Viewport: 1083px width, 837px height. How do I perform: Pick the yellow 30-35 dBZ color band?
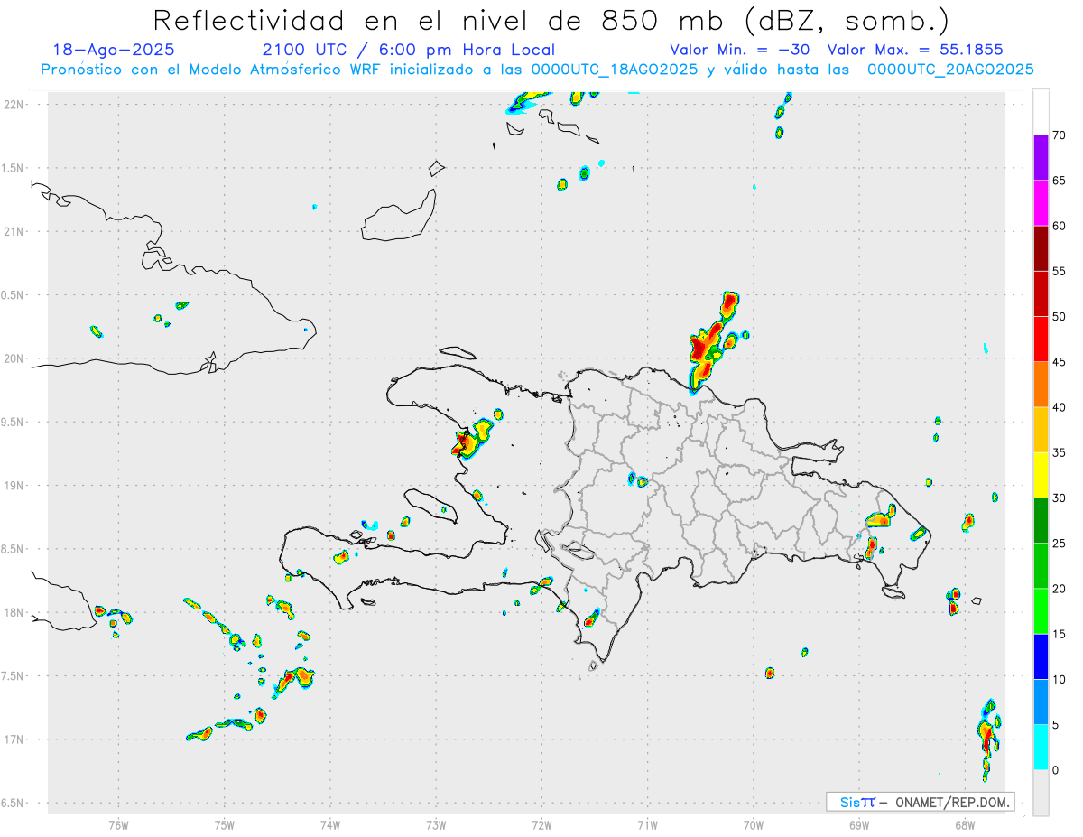pyautogui.click(x=1041, y=475)
